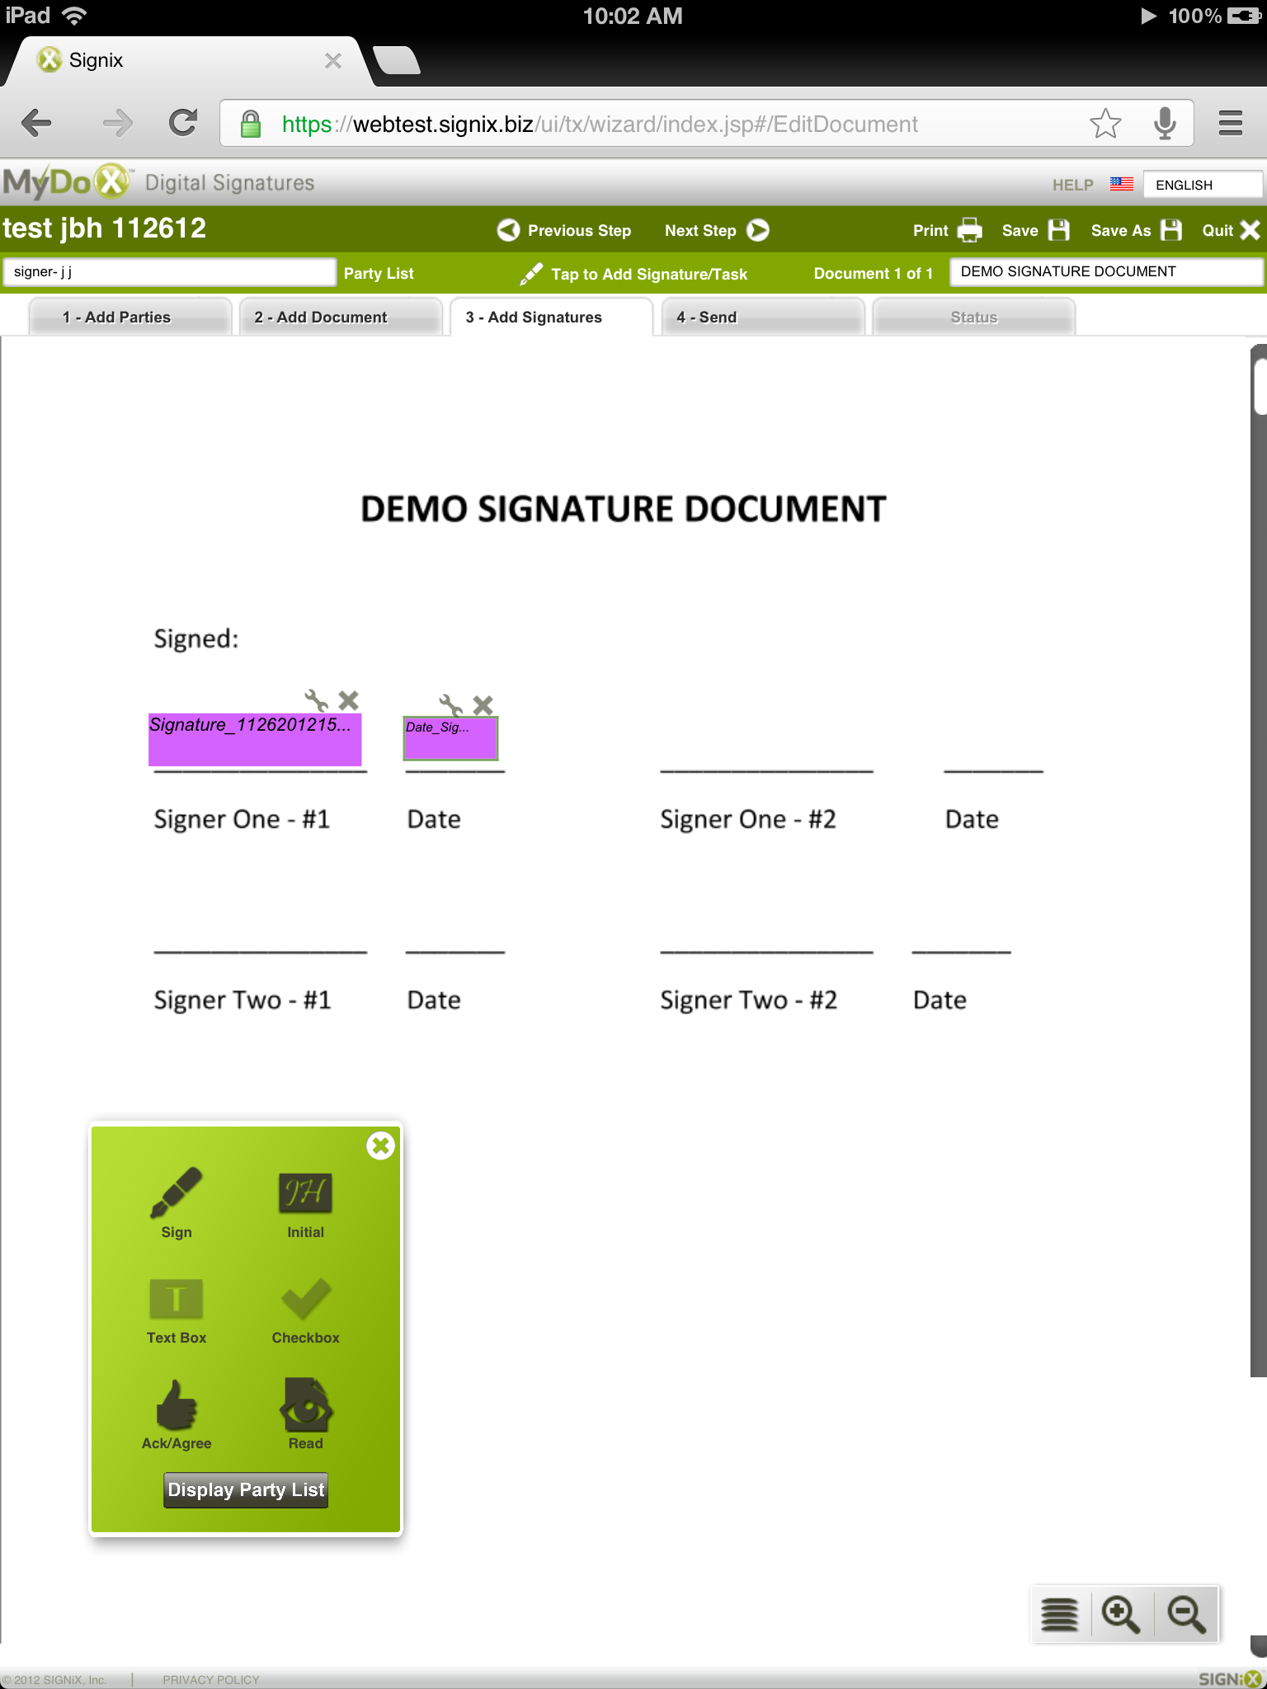Click Save As in the toolbar
Image resolution: width=1267 pixels, height=1689 pixels.
tap(1137, 230)
